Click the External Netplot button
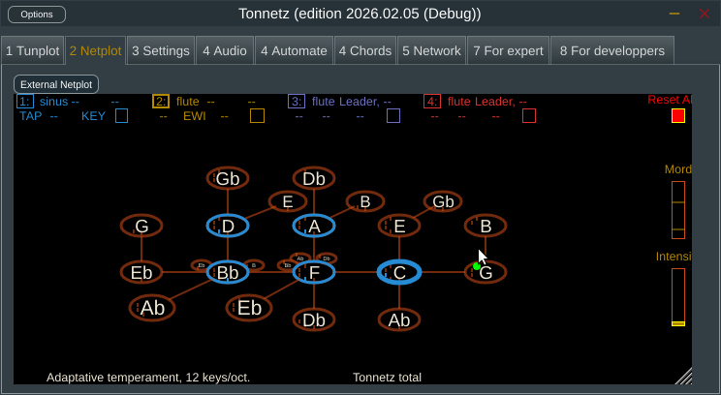 56,84
